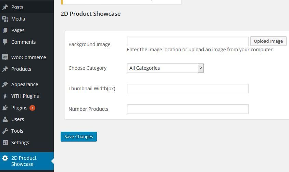Viewport: 289px width, 172px height.
Task: Click the WooCommerce logo icon
Action: point(5,57)
